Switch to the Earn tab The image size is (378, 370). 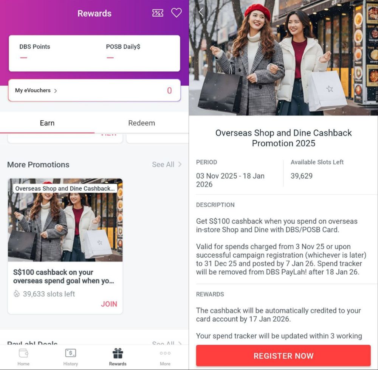point(47,123)
